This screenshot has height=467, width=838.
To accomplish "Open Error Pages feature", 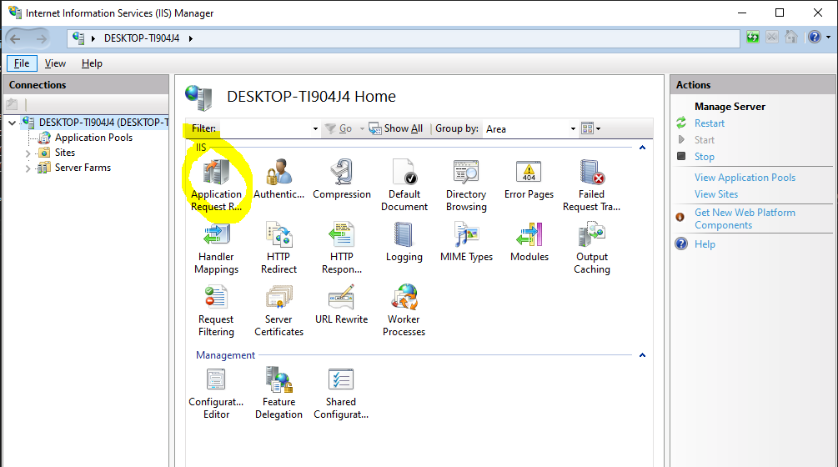I will (529, 179).
